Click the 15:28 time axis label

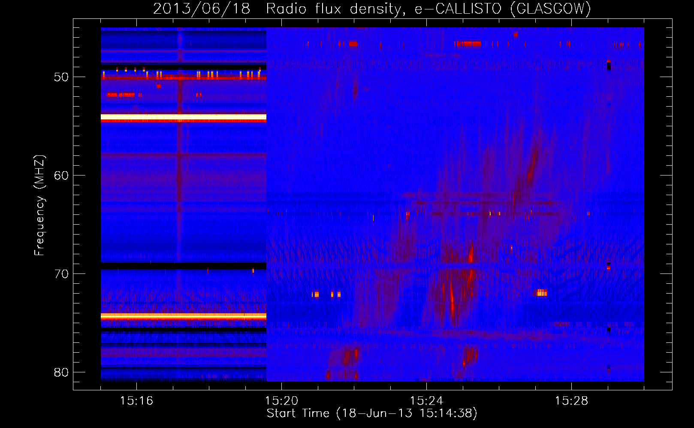[x=571, y=401]
